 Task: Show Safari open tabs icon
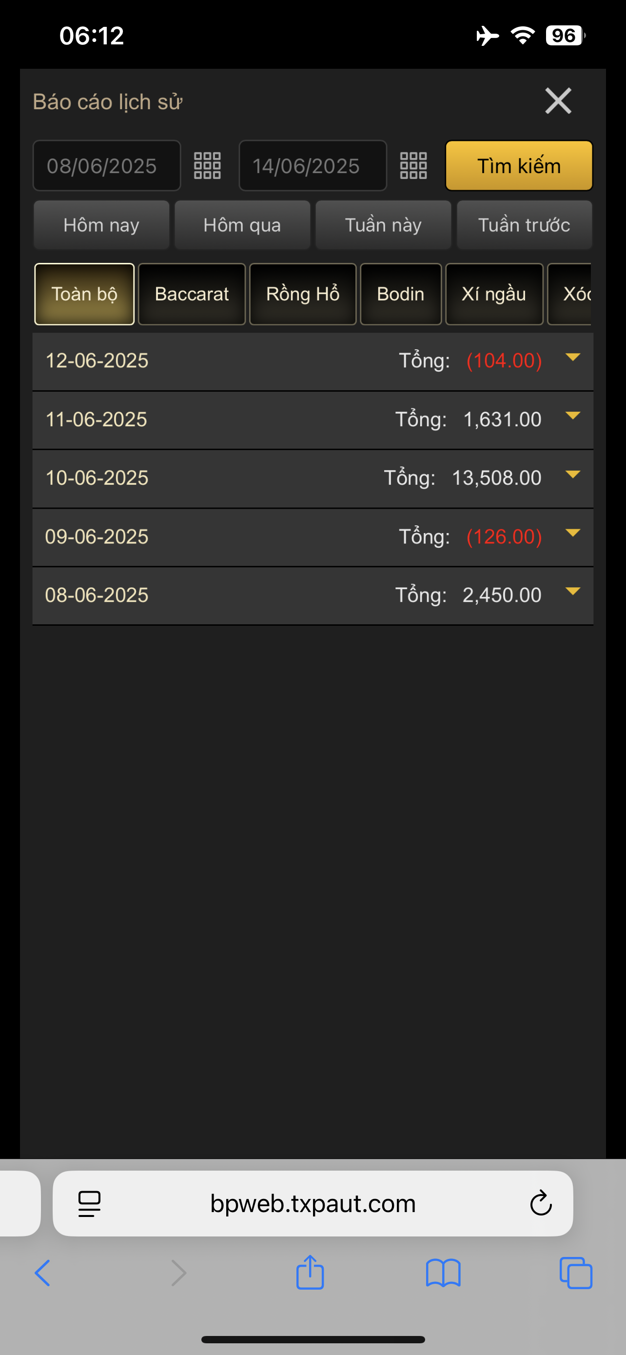pos(576,1273)
